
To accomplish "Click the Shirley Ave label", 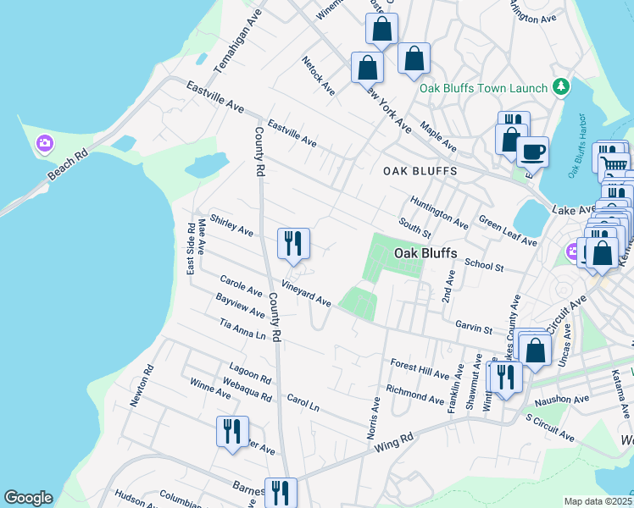I will click(231, 225).
